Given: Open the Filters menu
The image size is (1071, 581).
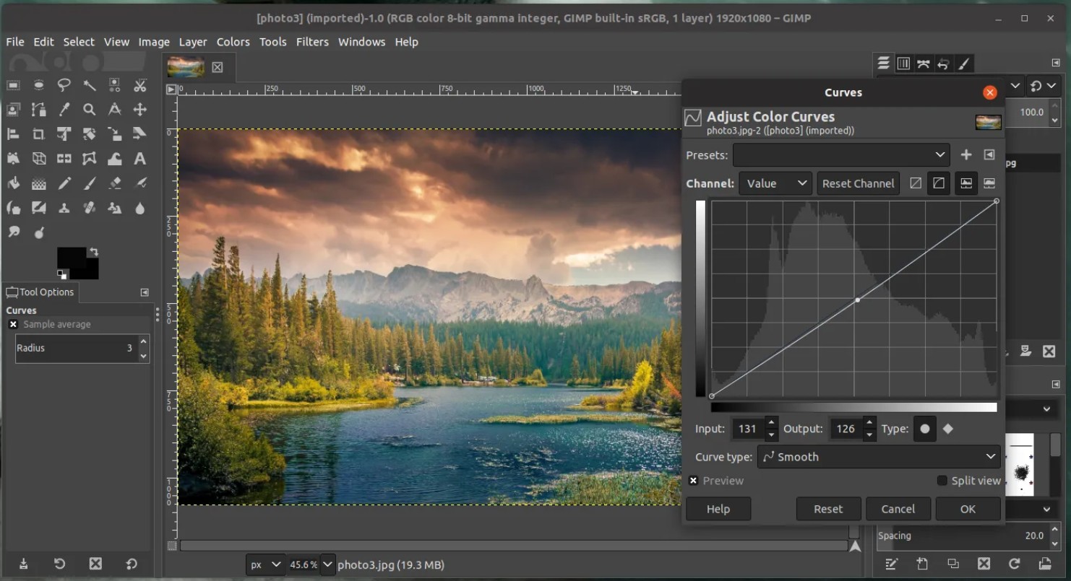Looking at the screenshot, I should click(x=312, y=42).
